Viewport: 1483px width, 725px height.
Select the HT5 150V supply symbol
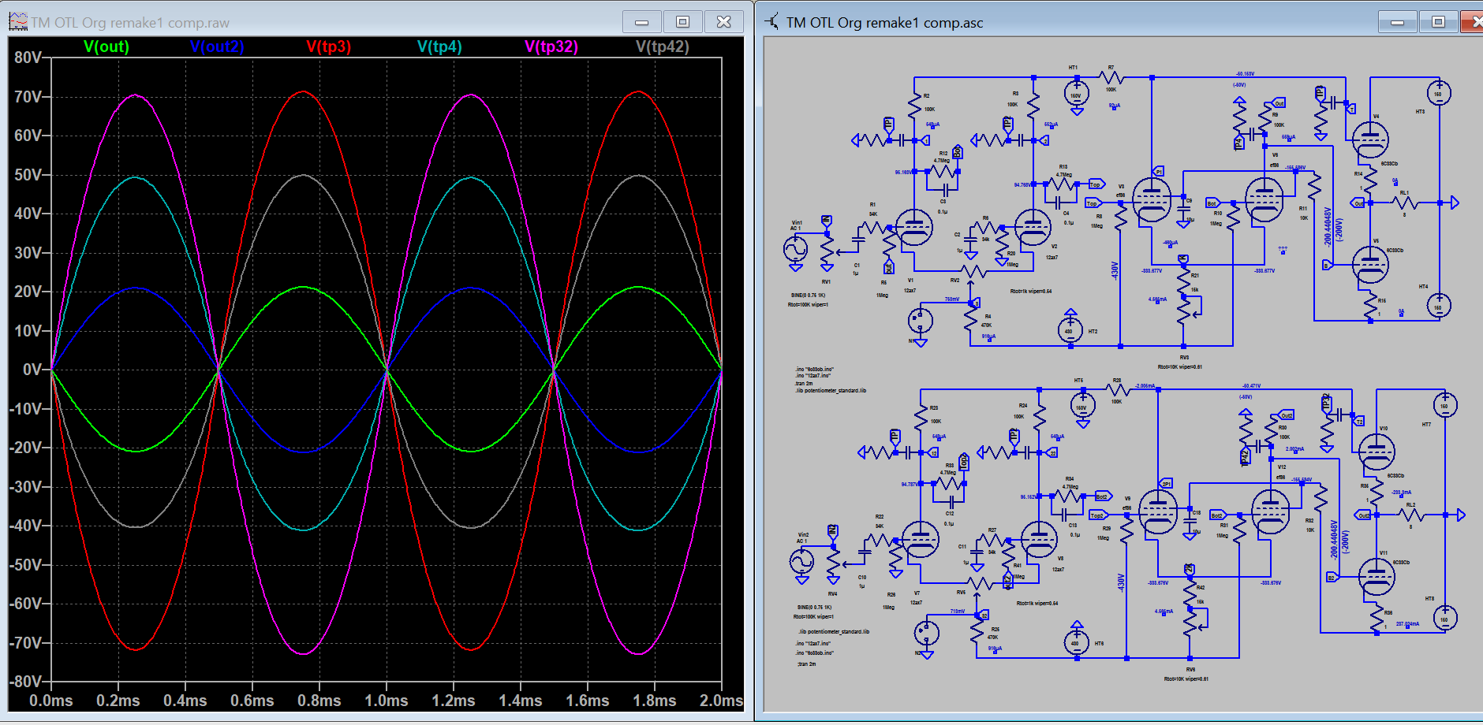tap(1082, 407)
